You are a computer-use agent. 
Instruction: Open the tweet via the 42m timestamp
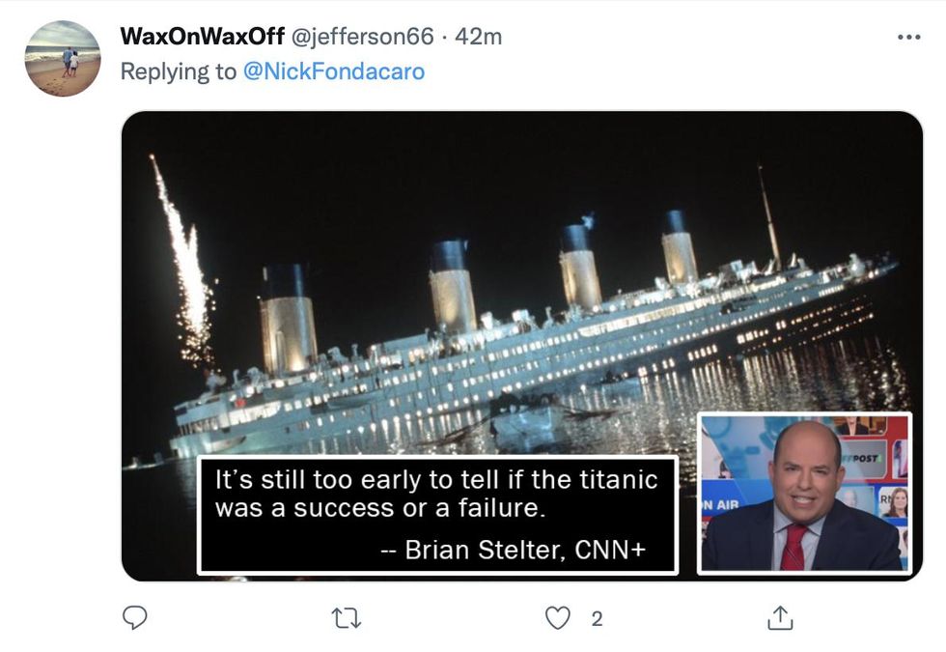(x=478, y=37)
